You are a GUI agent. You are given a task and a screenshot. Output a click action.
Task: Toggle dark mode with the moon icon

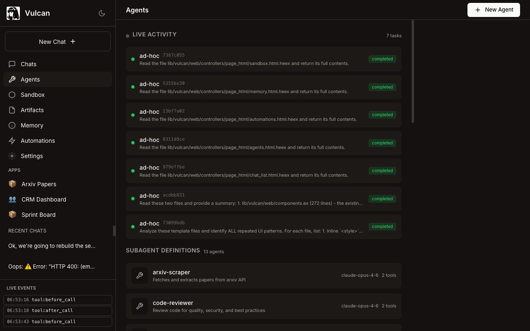[x=102, y=13]
